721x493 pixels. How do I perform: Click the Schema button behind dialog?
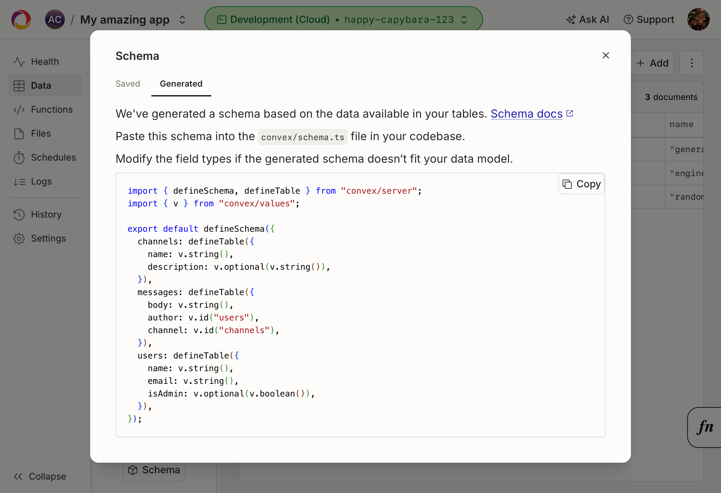[x=154, y=470]
